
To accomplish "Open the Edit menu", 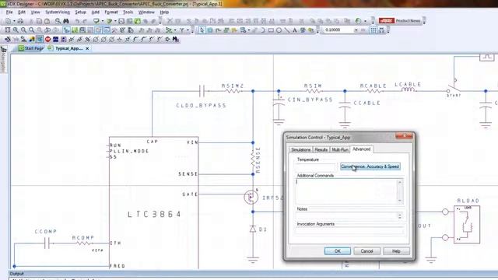I will [x=22, y=12].
